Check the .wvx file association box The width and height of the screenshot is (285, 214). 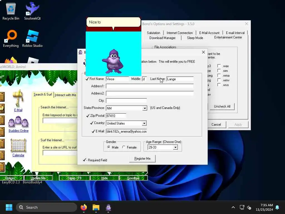click(x=219, y=85)
